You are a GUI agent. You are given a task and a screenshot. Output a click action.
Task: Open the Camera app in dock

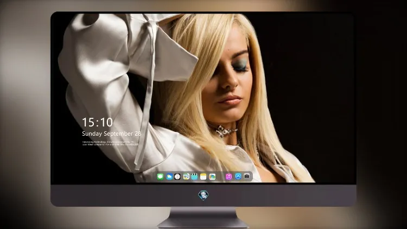point(247,176)
